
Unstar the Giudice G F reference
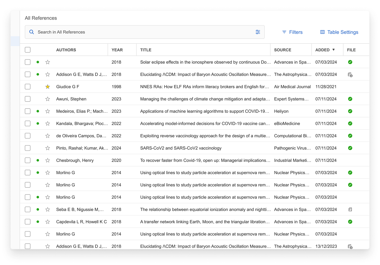click(x=47, y=87)
